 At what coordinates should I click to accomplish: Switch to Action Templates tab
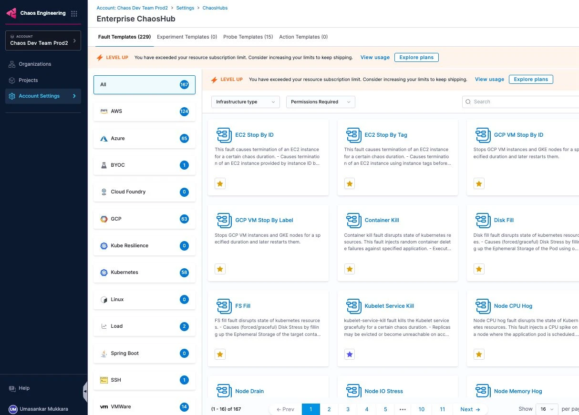click(x=303, y=37)
